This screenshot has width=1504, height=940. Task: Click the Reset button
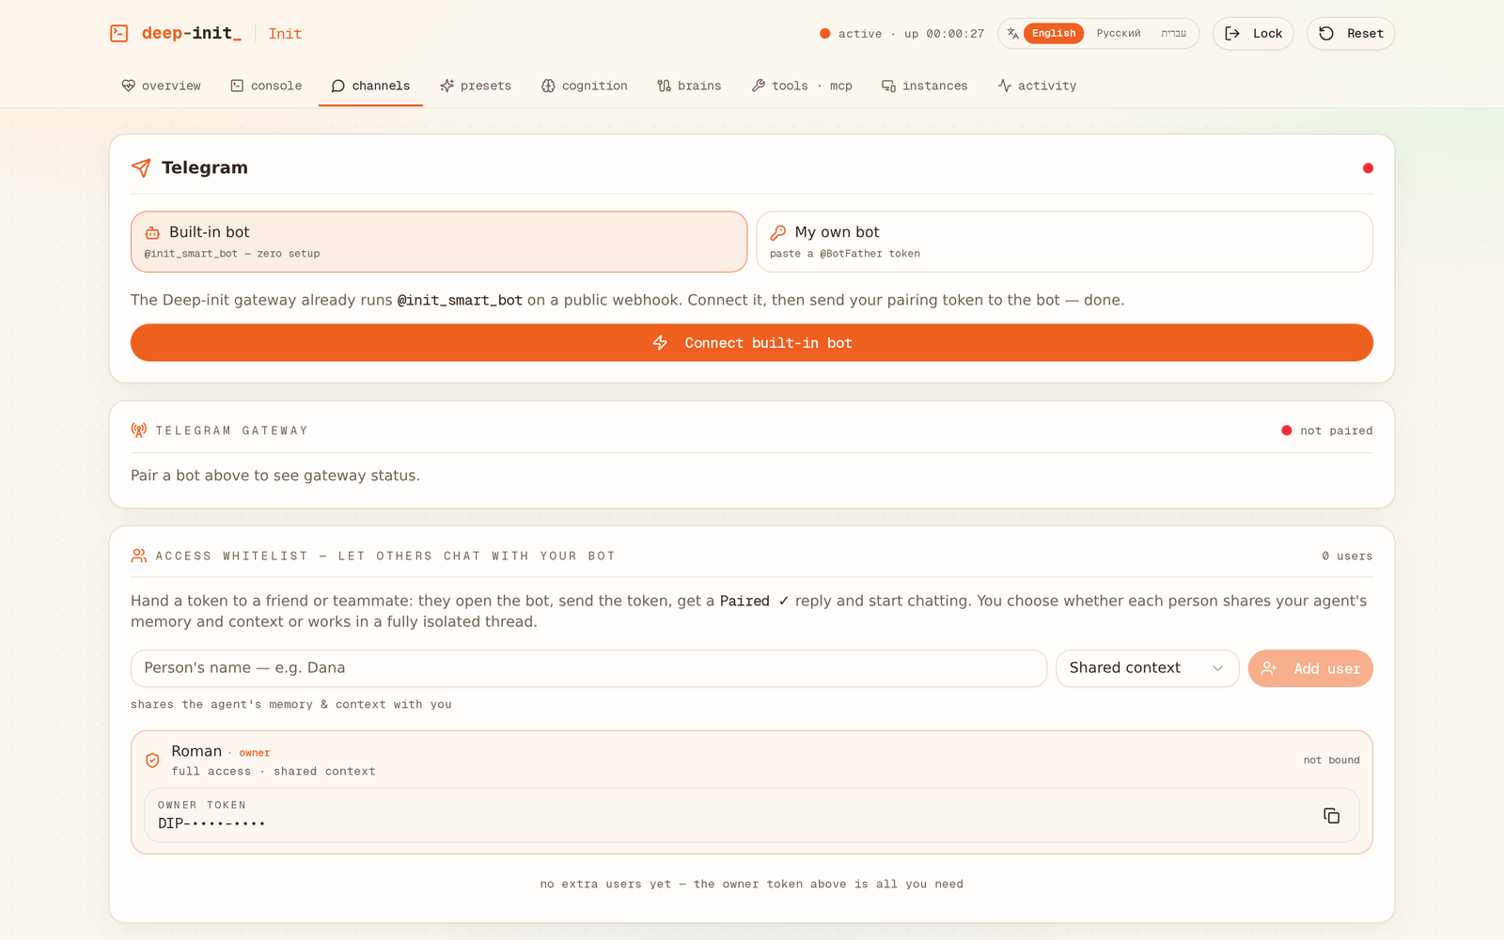pos(1351,34)
